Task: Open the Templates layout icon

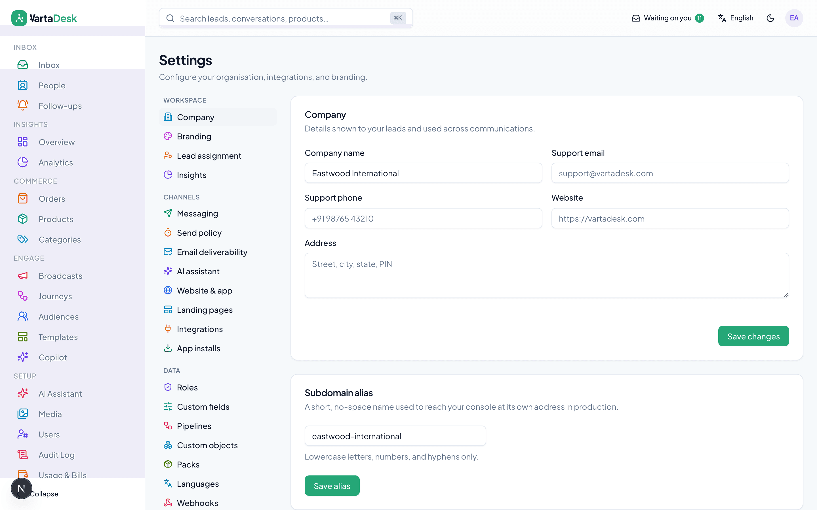Action: pyautogui.click(x=23, y=337)
